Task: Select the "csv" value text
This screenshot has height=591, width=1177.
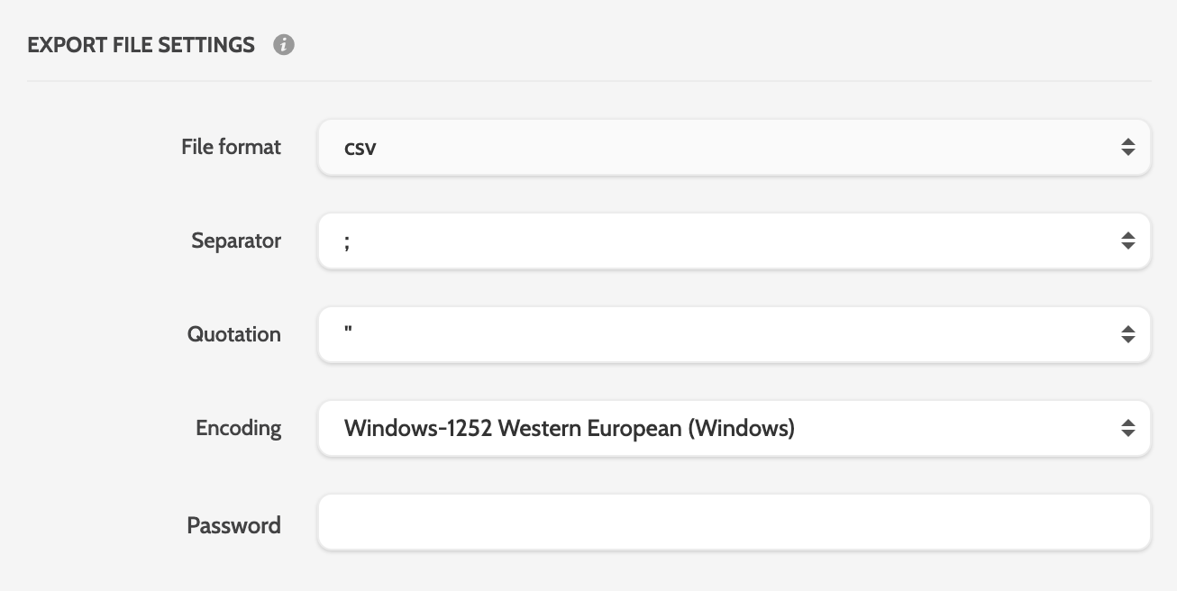Action: 360,148
